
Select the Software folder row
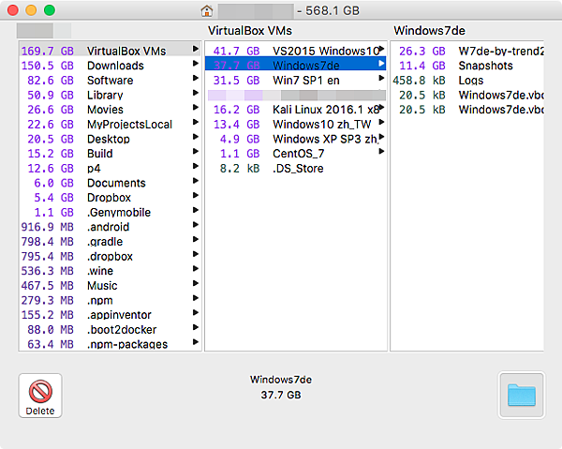click(110, 81)
